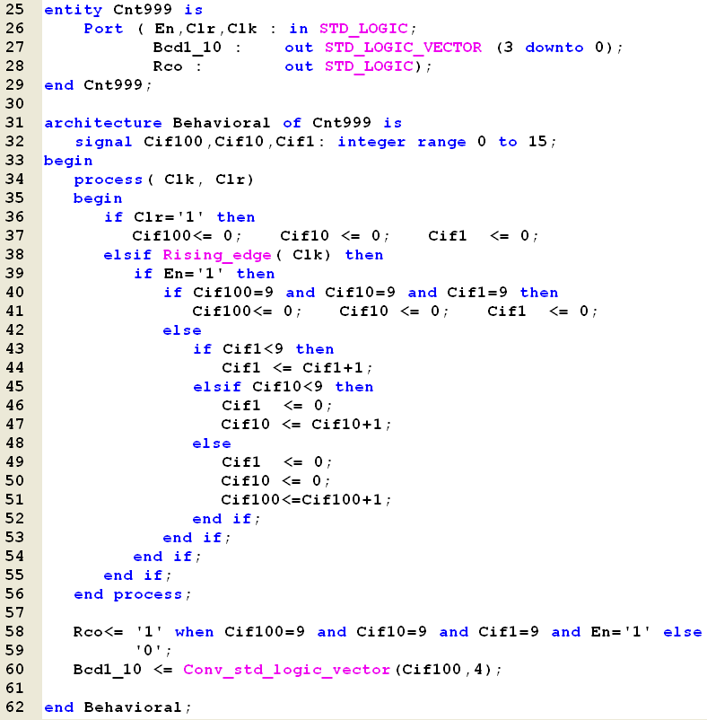Screen dimensions: 707x720
Task: Click the '0' literal on line 59
Action: (x=149, y=650)
